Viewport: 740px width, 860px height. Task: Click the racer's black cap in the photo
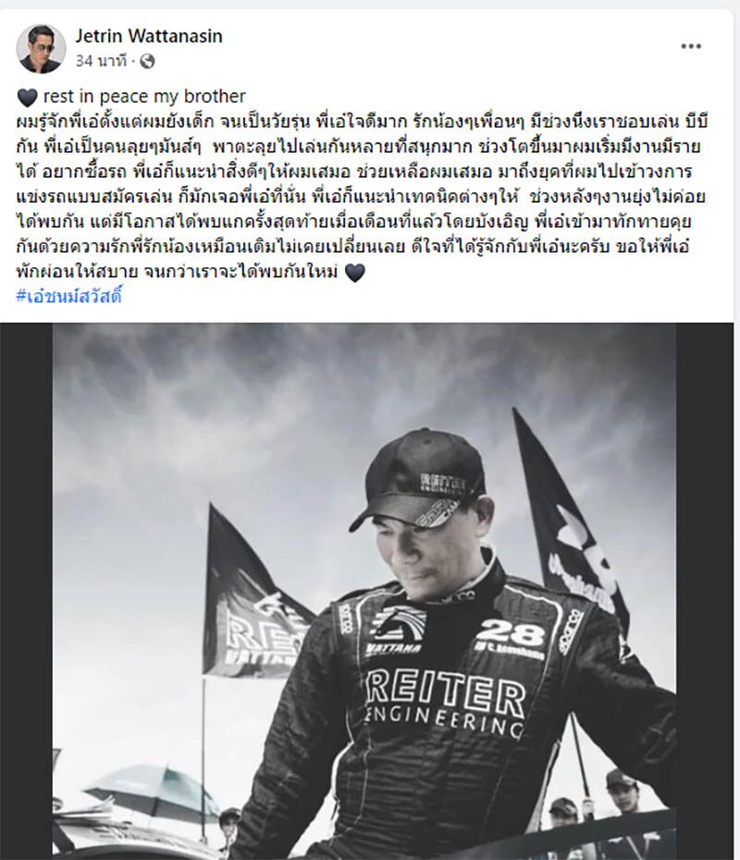[425, 478]
